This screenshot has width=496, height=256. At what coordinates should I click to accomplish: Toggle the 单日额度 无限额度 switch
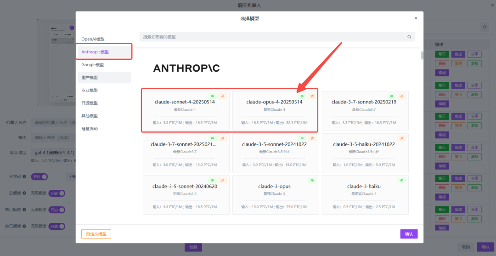56,226
